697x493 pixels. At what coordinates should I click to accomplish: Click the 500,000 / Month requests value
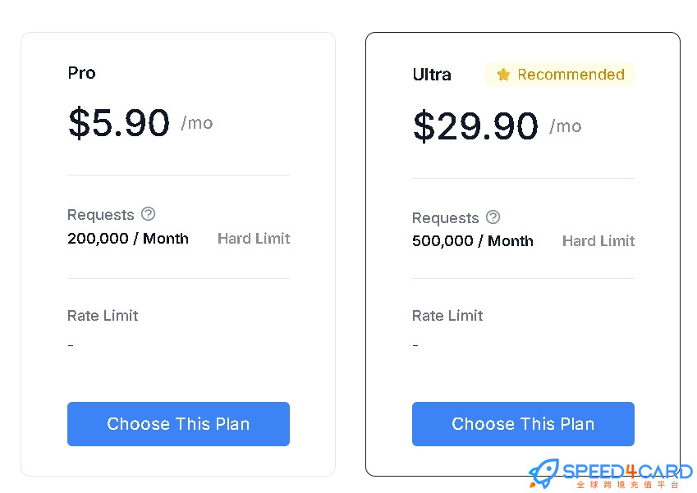point(473,240)
